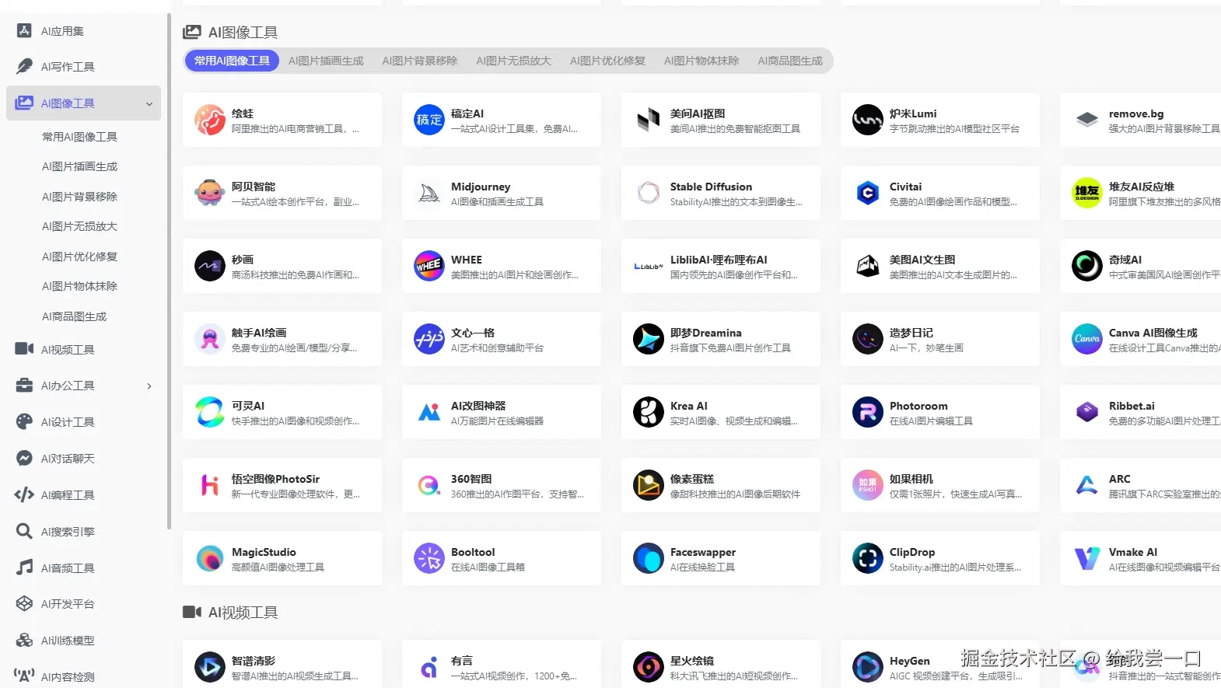
Task: Click the WHEE logo icon
Action: point(429,266)
